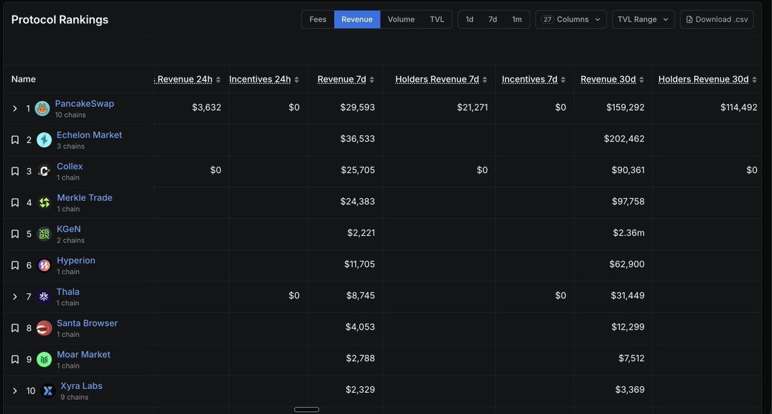Bookmark Moar Market row
772x414 pixels.
click(x=15, y=359)
